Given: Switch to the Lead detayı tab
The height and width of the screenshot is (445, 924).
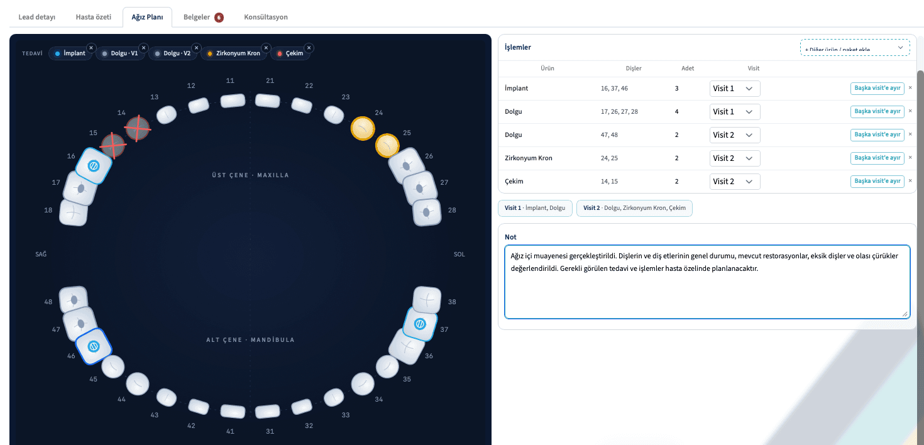Looking at the screenshot, I should 37,17.
